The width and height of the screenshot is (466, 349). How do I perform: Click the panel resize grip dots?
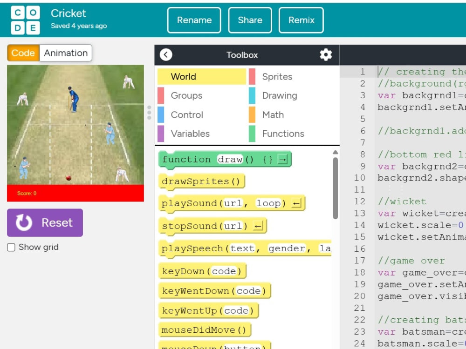coord(149,113)
